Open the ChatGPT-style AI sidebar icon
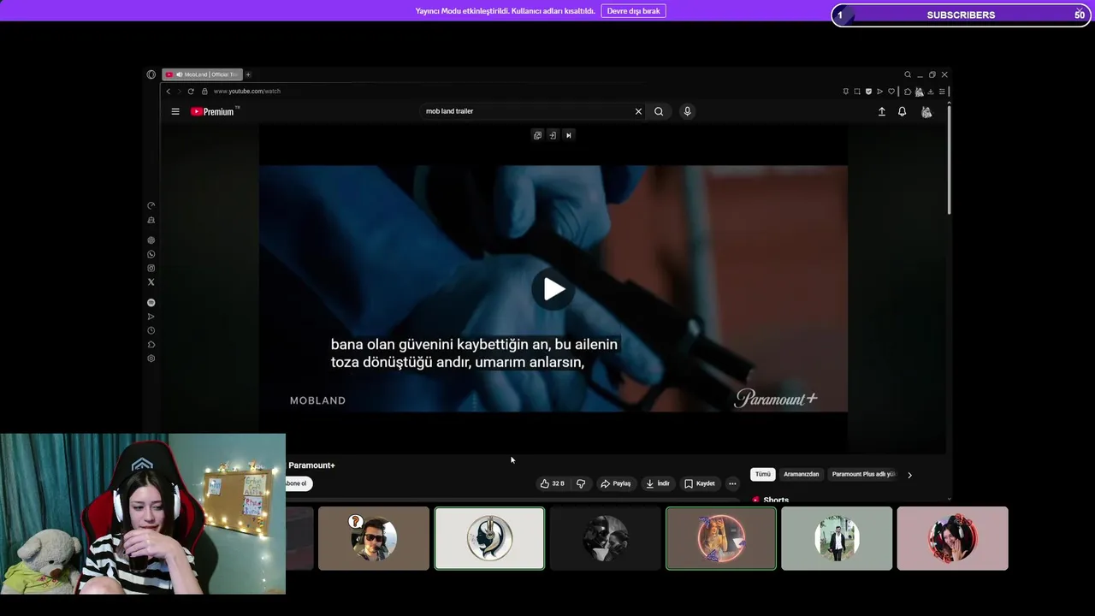 (151, 240)
